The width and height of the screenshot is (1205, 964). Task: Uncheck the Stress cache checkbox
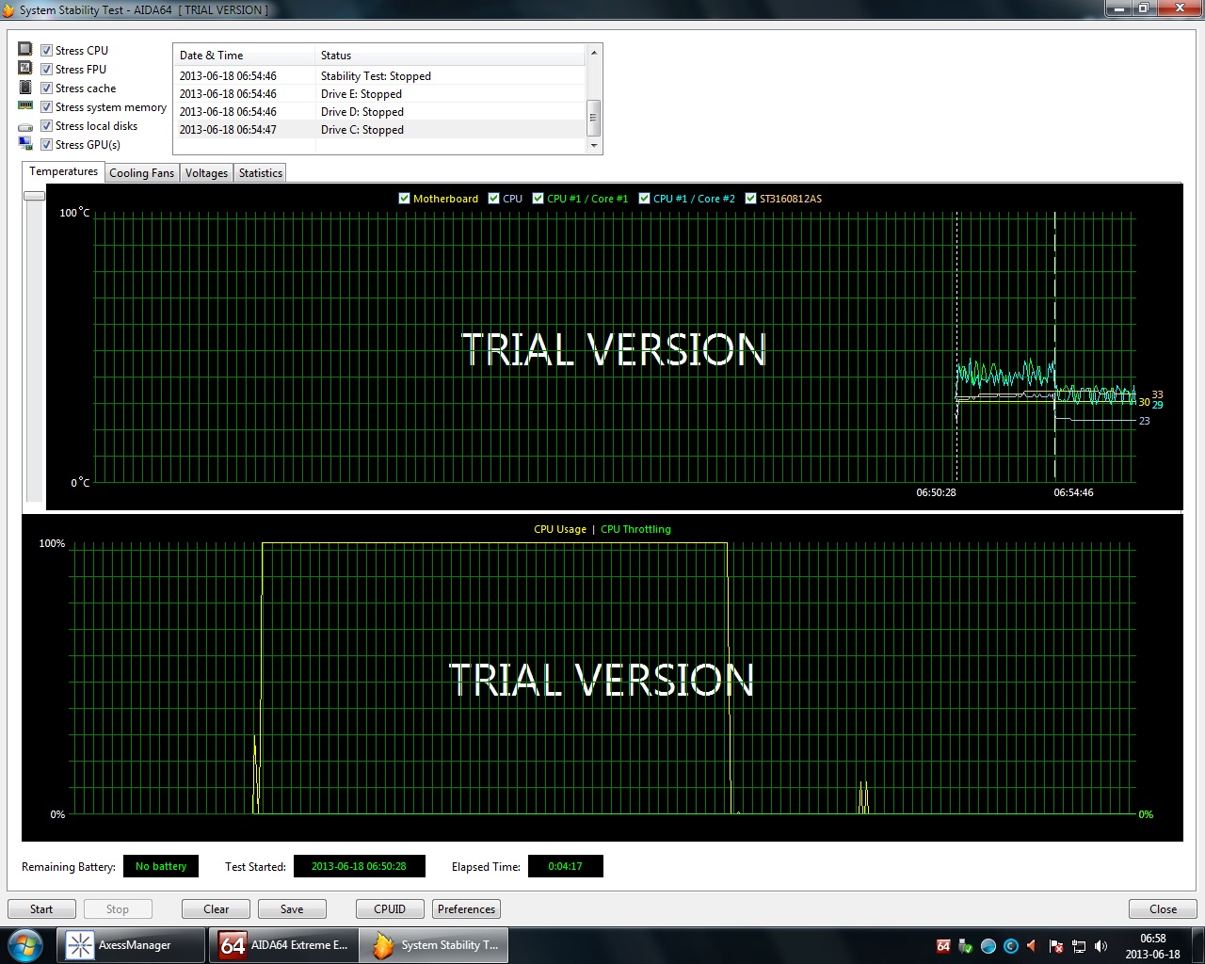tap(47, 88)
